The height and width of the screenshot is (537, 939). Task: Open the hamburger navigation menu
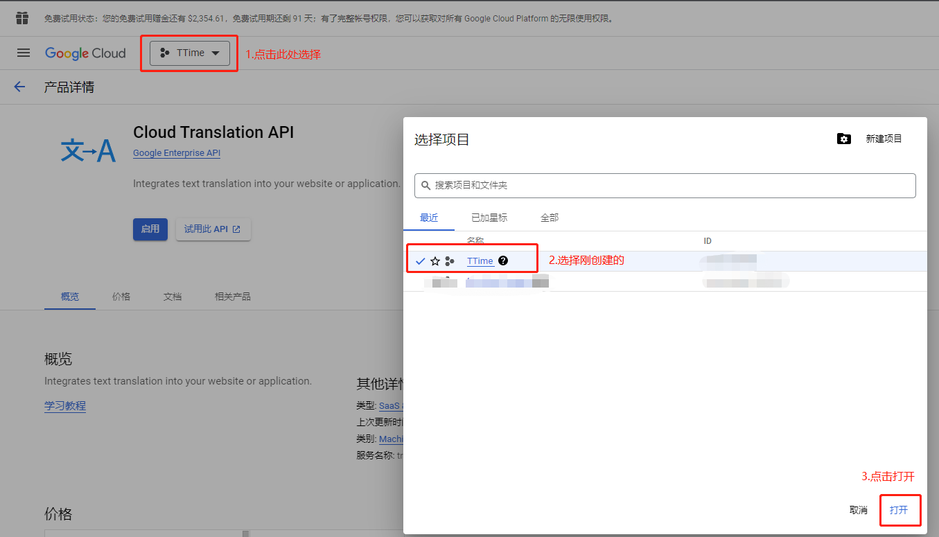[24, 53]
